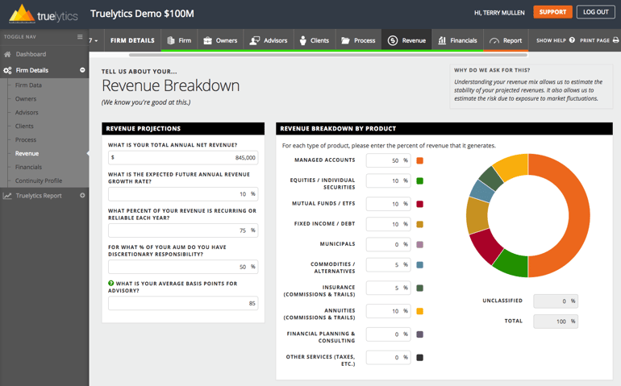Screen dimensions: 621x386
Task: Expand the Truelytics Report sidebar section
Action: (x=82, y=195)
